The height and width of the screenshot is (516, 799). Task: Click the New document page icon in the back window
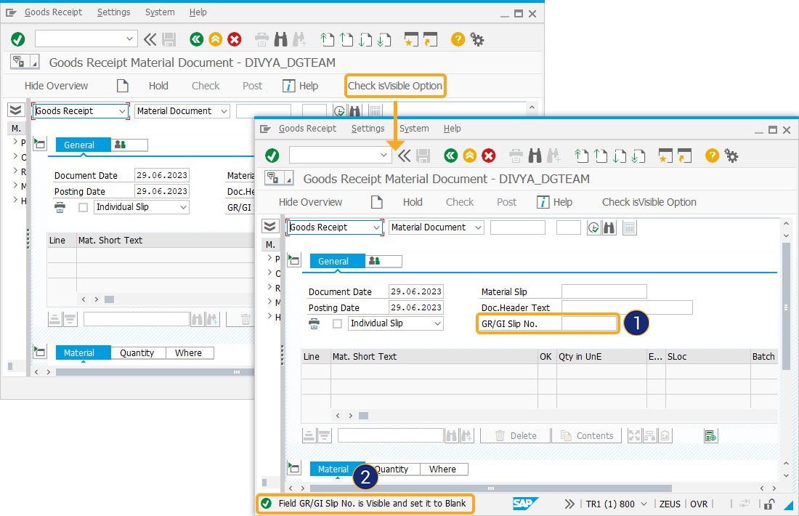(x=122, y=86)
